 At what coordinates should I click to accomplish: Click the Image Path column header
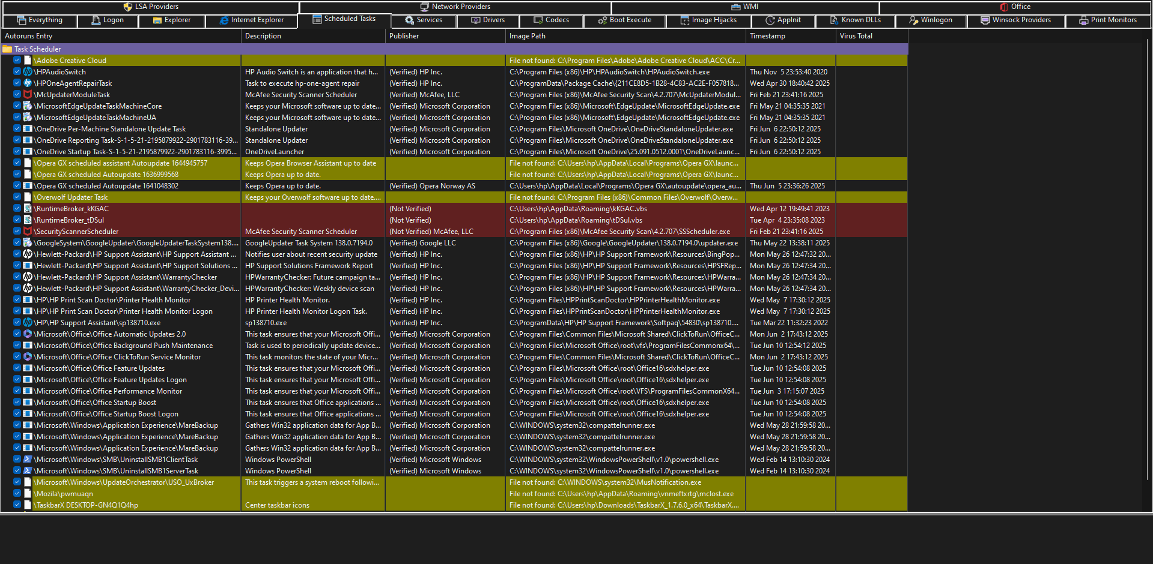pyautogui.click(x=625, y=36)
